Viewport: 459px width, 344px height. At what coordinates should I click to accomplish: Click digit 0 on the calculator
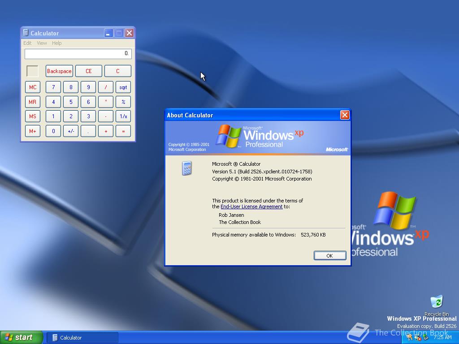pos(53,131)
